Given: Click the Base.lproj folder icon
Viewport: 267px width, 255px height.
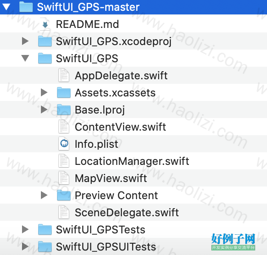Looking at the screenshot, I should pyautogui.click(x=64, y=109).
